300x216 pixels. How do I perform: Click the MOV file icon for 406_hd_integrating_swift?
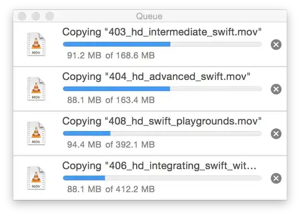[x=36, y=178]
